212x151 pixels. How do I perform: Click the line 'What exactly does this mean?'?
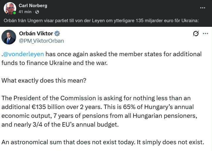pos(44,80)
